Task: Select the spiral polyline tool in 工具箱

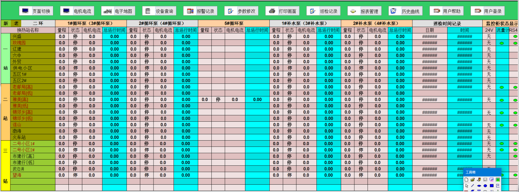Action: (x=498, y=186)
